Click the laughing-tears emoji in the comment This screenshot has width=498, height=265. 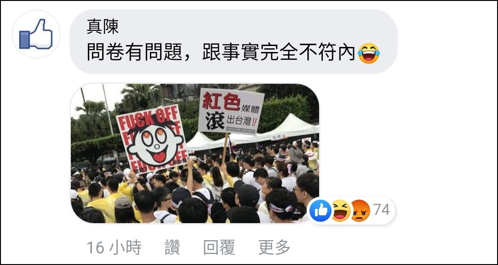(368, 53)
